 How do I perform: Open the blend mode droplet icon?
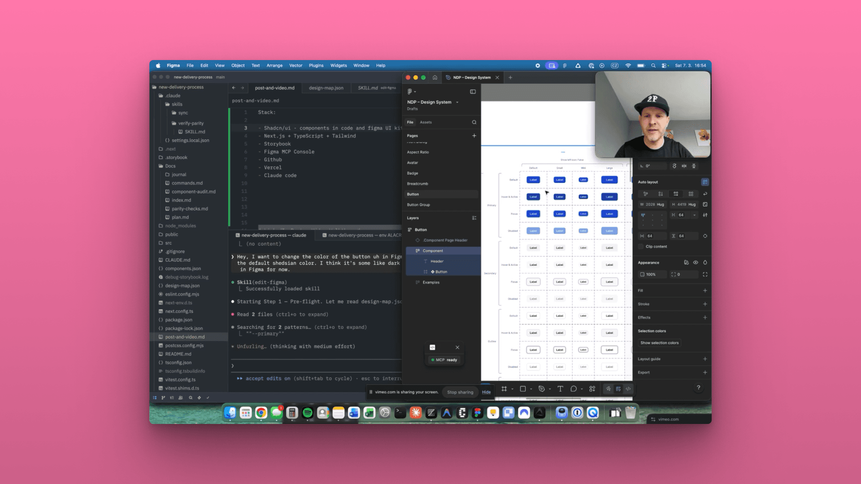[x=705, y=263]
